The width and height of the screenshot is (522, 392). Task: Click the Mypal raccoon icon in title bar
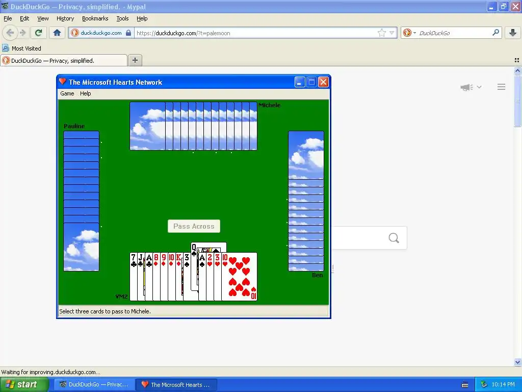5,6
